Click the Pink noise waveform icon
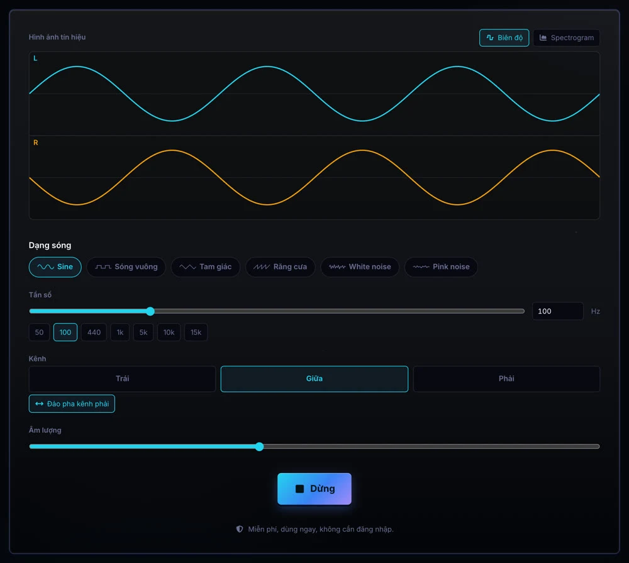This screenshot has height=563, width=629. pyautogui.click(x=421, y=267)
